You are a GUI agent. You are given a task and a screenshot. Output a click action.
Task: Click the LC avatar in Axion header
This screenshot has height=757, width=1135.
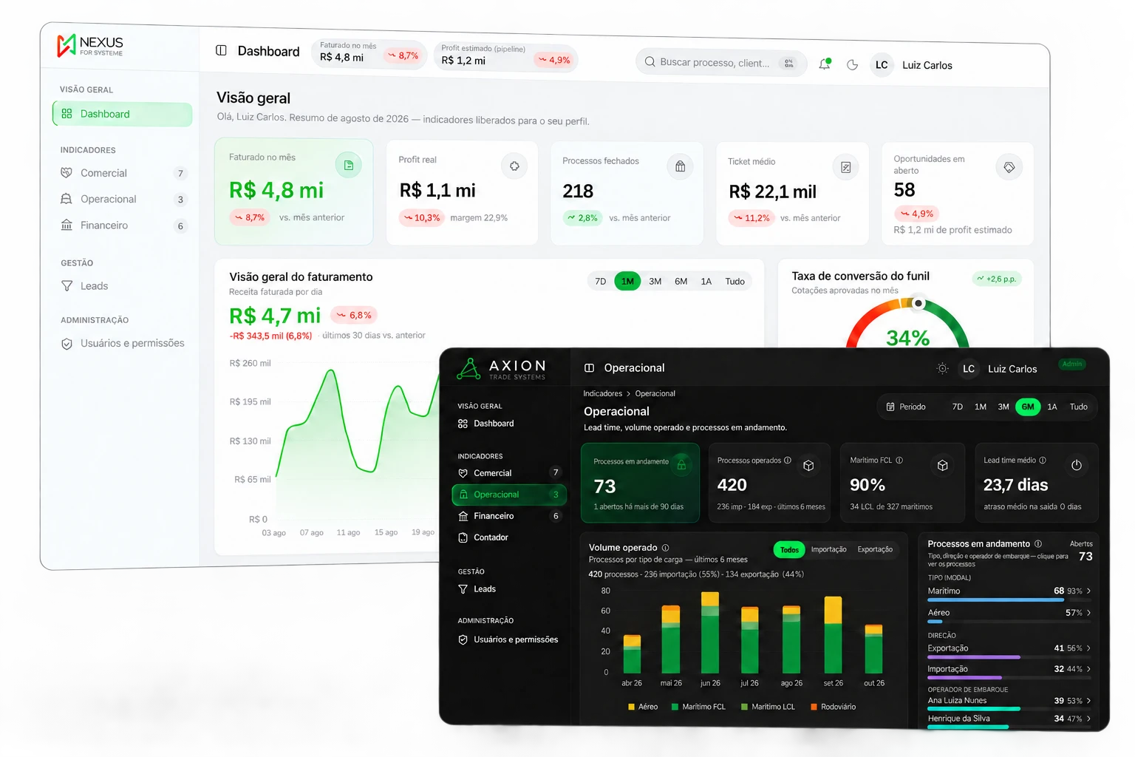tap(969, 369)
